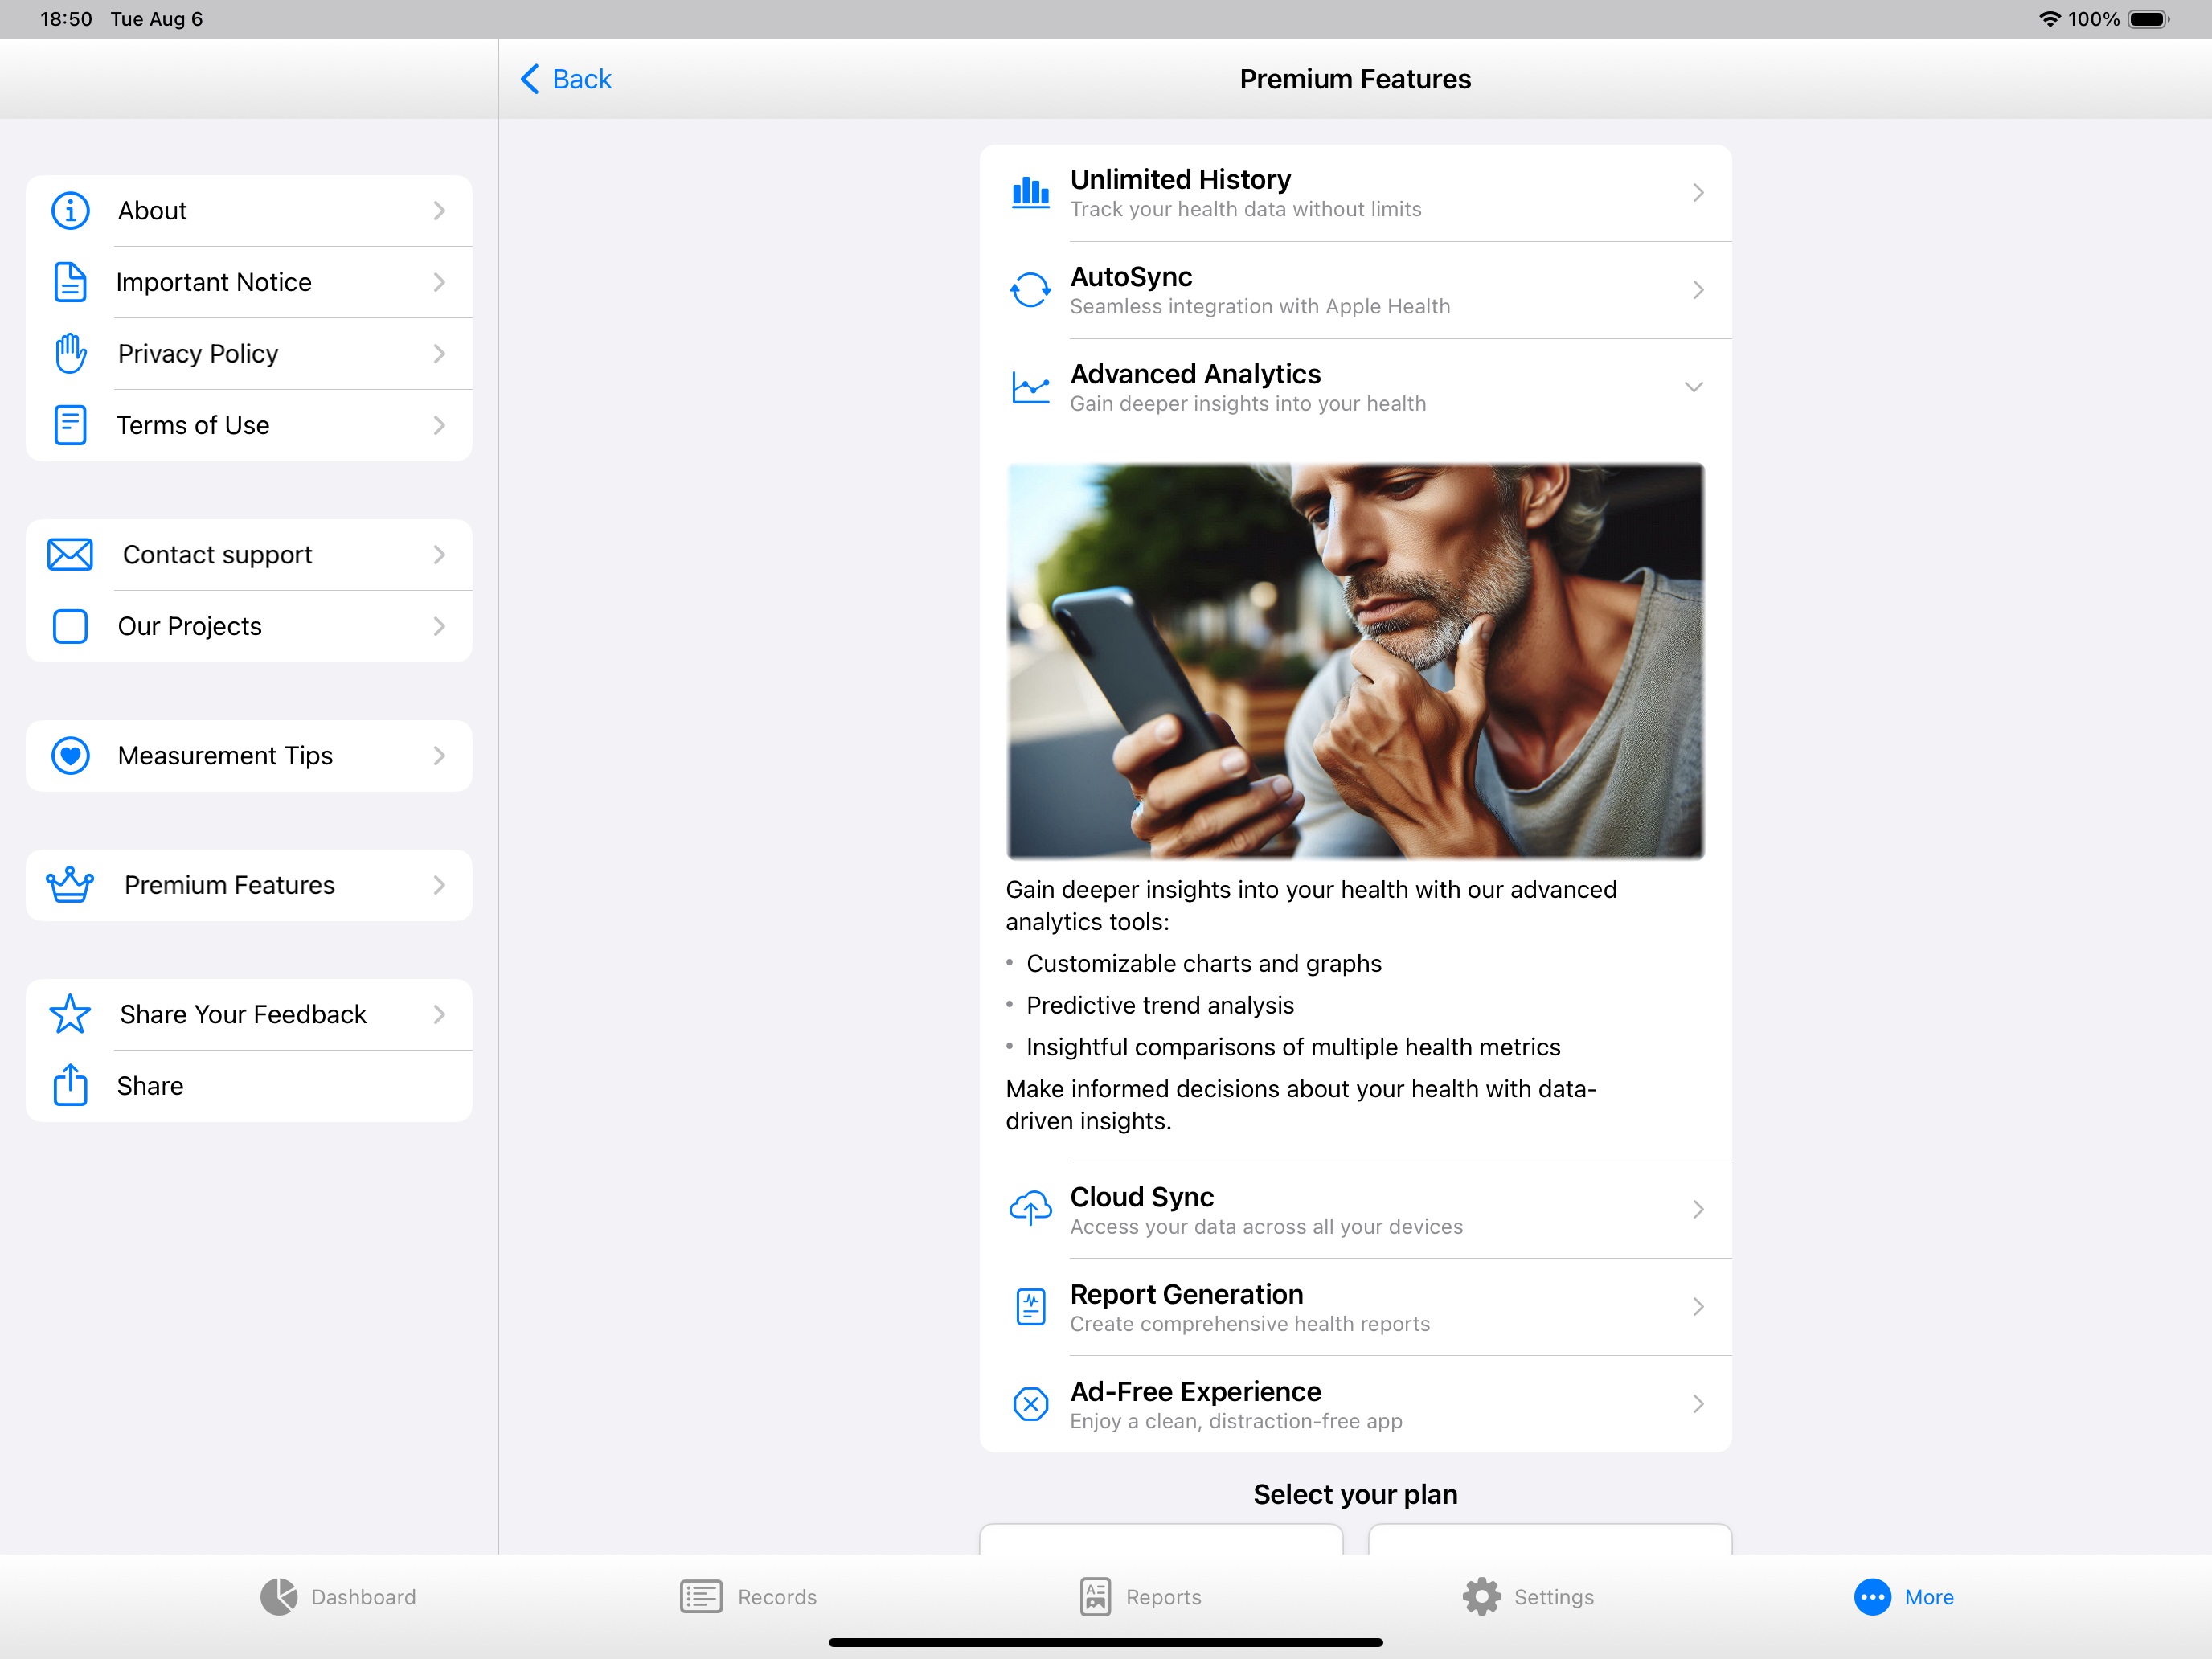Tap the Measurement Tips heart icon
This screenshot has height=1659, width=2212.
pos(70,756)
